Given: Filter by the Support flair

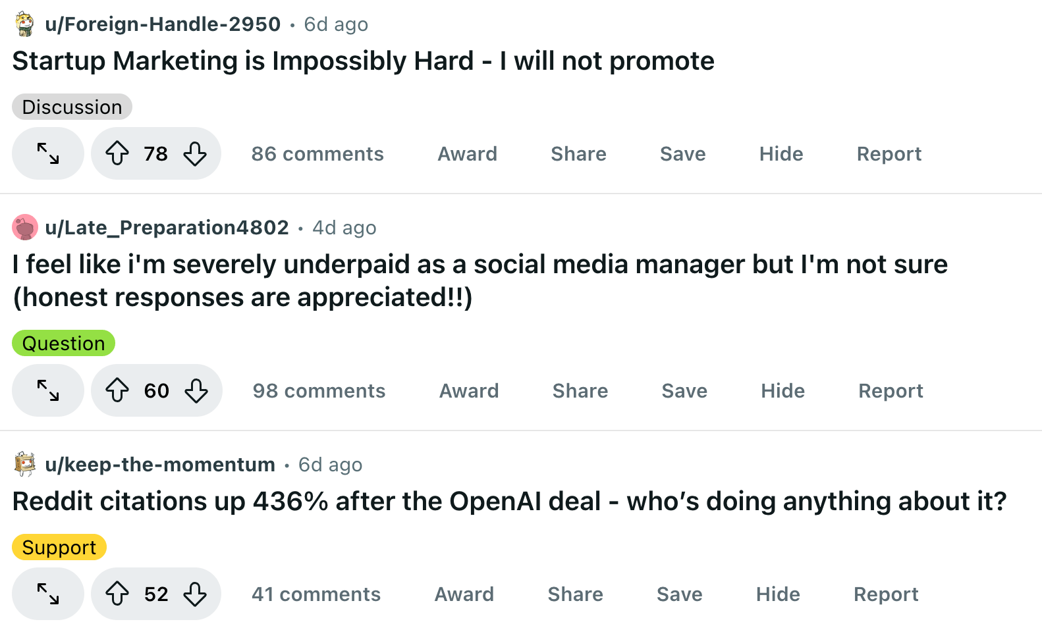Looking at the screenshot, I should pyautogui.click(x=59, y=547).
